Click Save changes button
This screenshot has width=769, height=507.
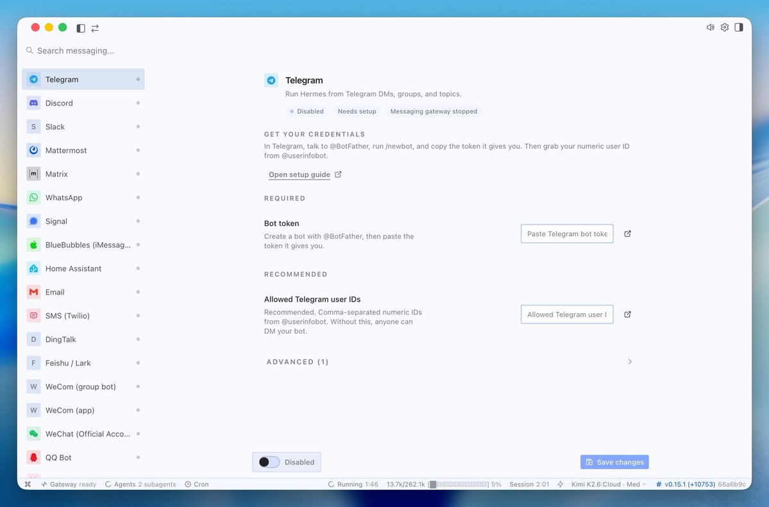coord(614,462)
